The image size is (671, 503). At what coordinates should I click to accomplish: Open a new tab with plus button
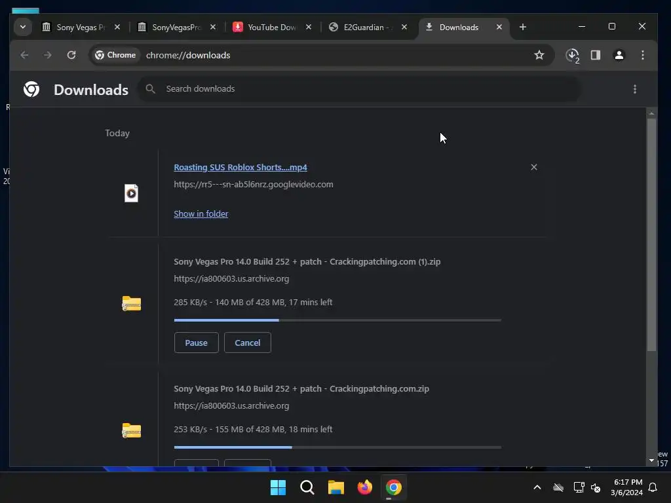522,27
